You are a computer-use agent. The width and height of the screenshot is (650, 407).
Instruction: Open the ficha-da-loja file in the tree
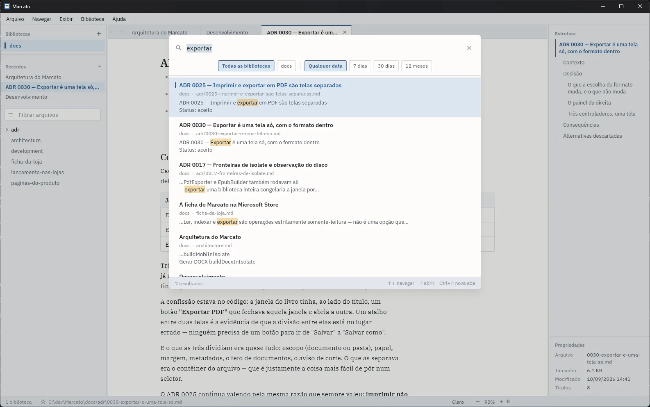[x=27, y=161]
